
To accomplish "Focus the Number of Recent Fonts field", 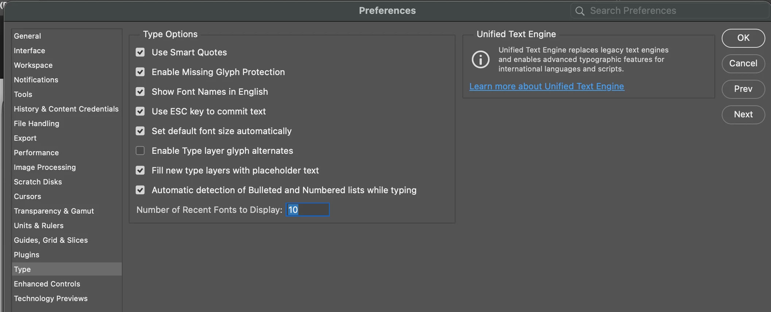I will click(x=307, y=210).
